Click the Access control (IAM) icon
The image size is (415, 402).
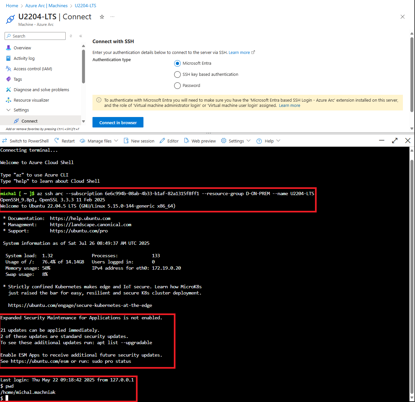point(8,69)
